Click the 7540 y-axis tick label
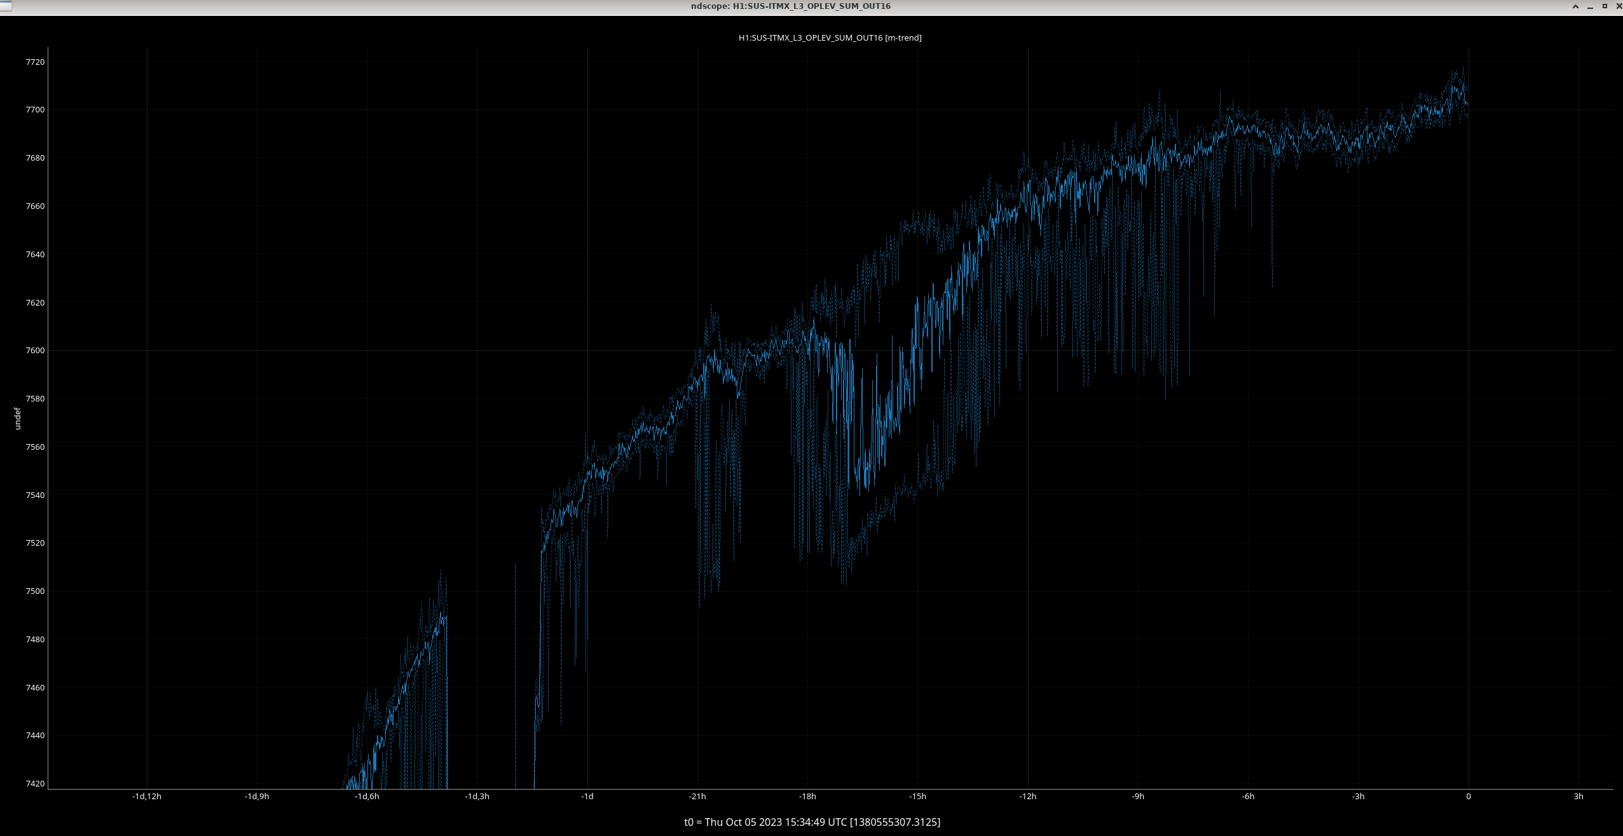Viewport: 1623px width, 836px height. pyautogui.click(x=35, y=496)
